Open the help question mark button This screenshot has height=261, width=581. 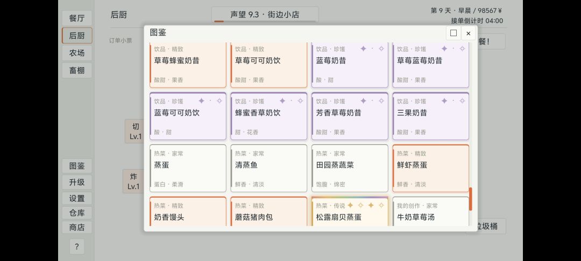click(77, 247)
